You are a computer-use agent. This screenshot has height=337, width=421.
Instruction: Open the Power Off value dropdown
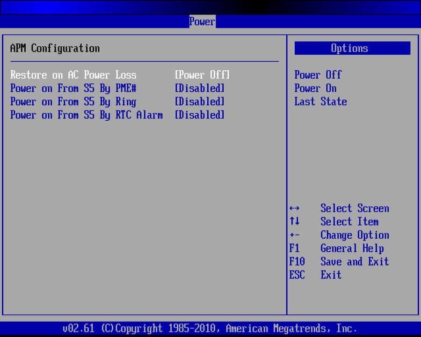point(202,75)
